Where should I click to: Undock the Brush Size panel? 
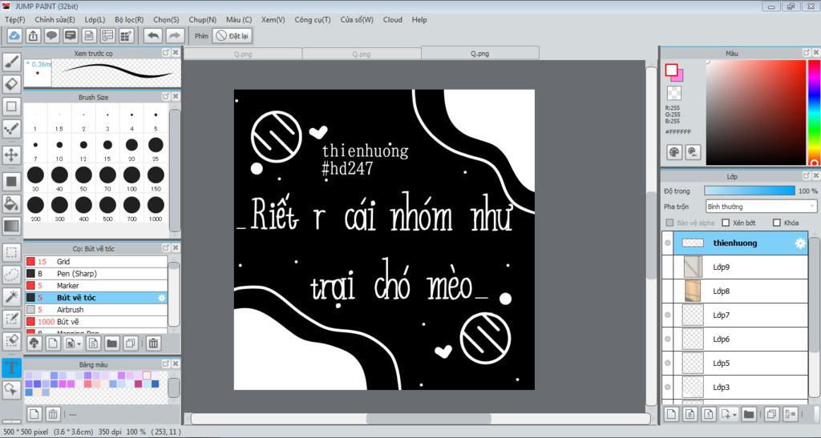click(166, 97)
